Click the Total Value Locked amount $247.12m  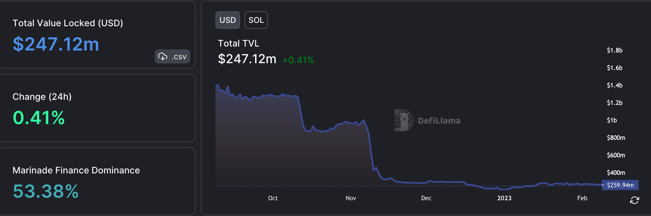click(x=56, y=44)
